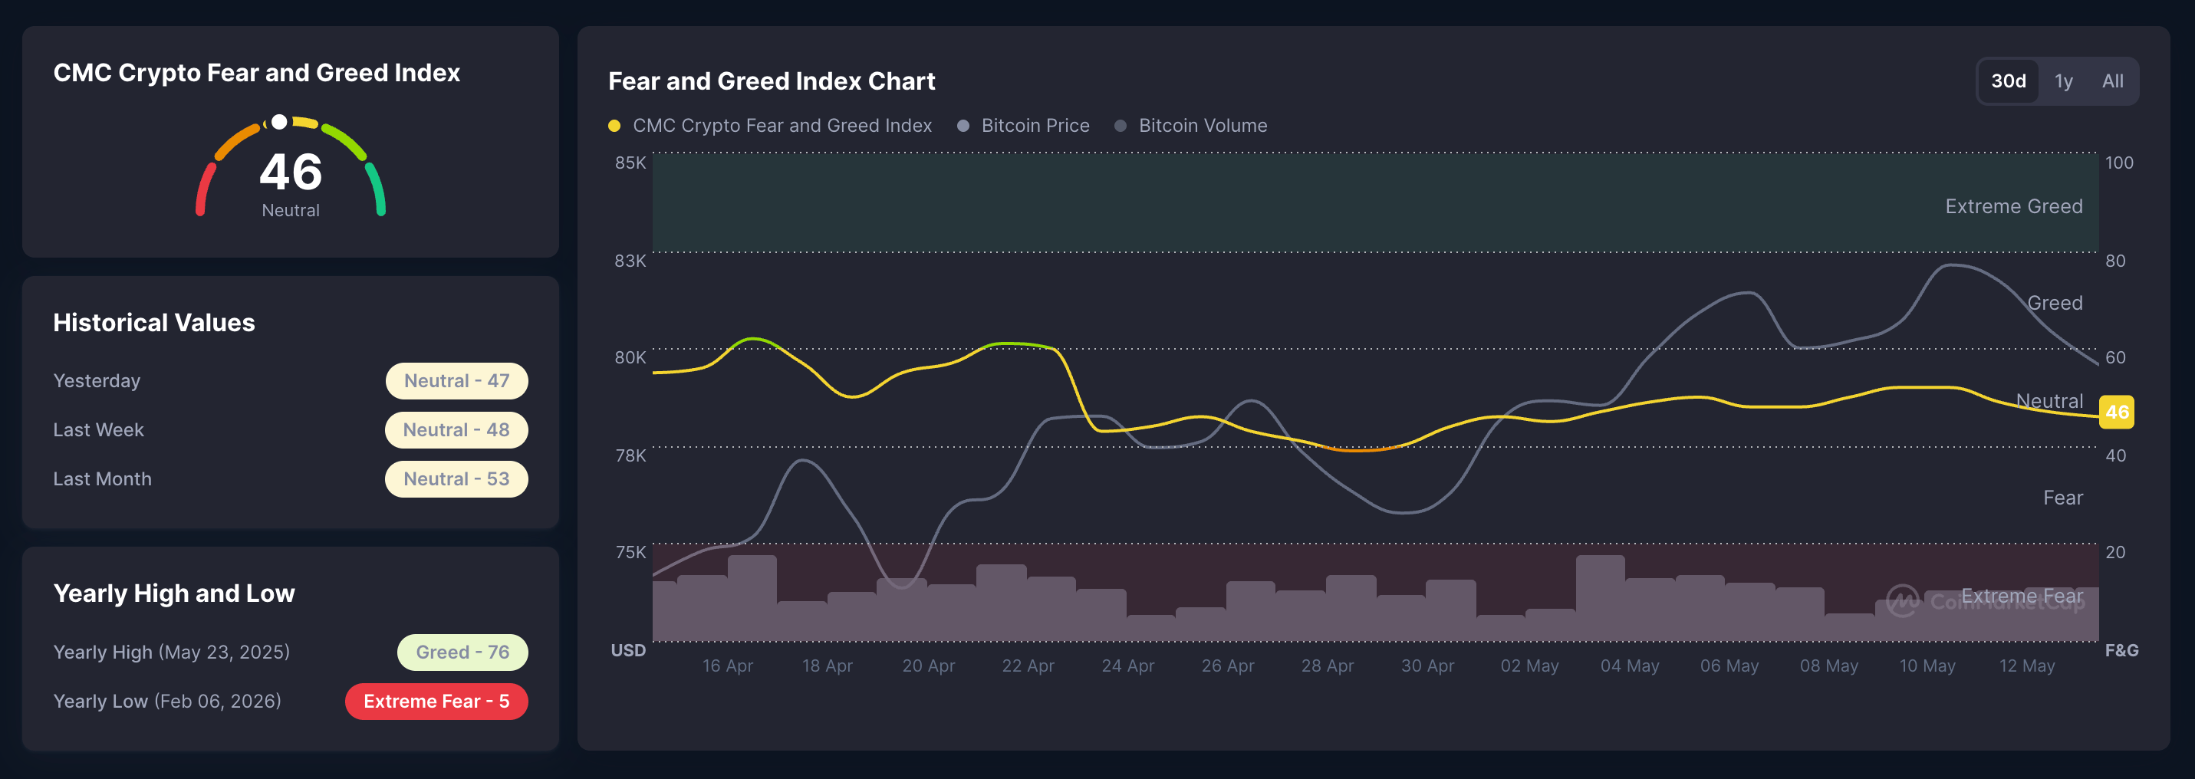Select the 30d time range tab
Image resolution: width=2195 pixels, height=779 pixels.
2008,81
